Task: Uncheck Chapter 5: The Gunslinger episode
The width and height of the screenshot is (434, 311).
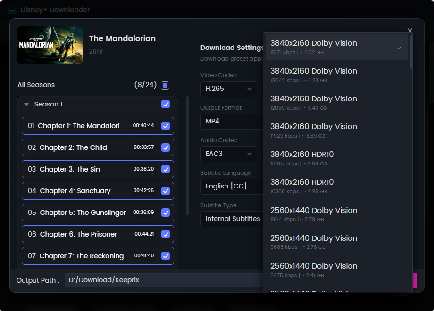Action: click(x=166, y=213)
